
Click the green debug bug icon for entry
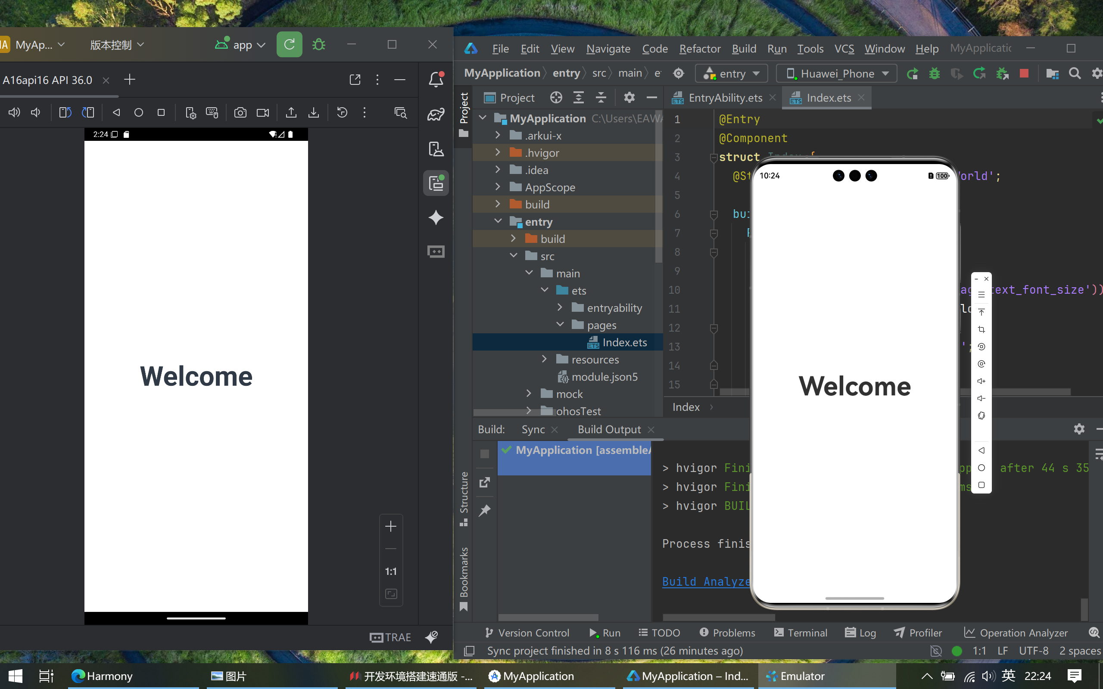[x=935, y=73]
